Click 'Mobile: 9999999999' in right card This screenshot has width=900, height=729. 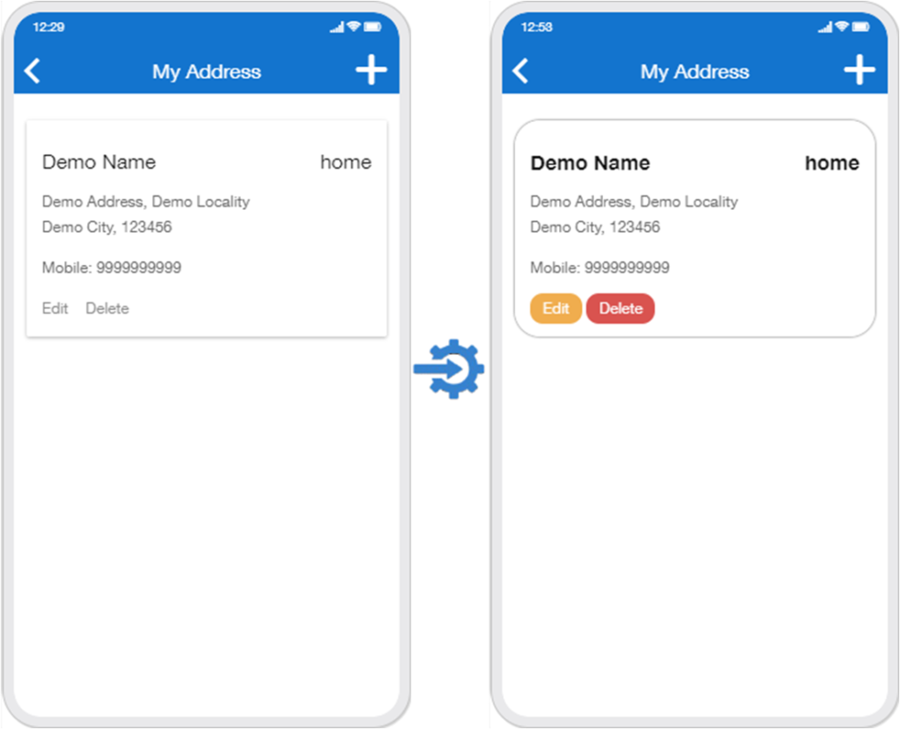coord(599,268)
